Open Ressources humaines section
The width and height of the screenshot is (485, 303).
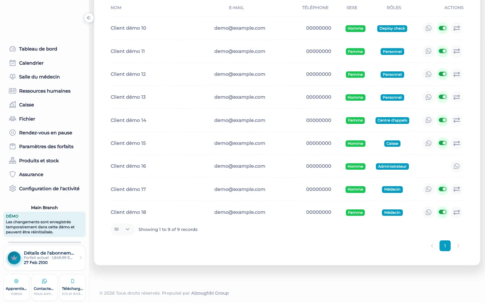(45, 91)
